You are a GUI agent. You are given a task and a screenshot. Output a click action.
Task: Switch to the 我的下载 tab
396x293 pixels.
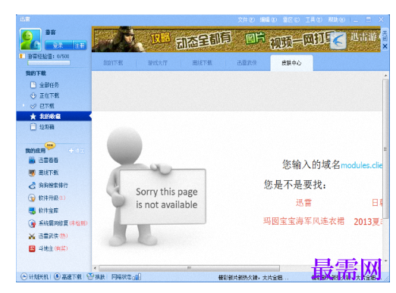click(x=113, y=63)
